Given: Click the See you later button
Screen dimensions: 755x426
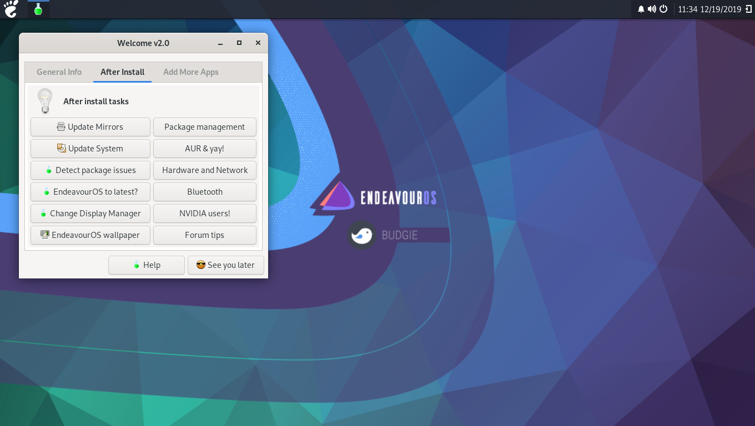Looking at the screenshot, I should point(225,265).
